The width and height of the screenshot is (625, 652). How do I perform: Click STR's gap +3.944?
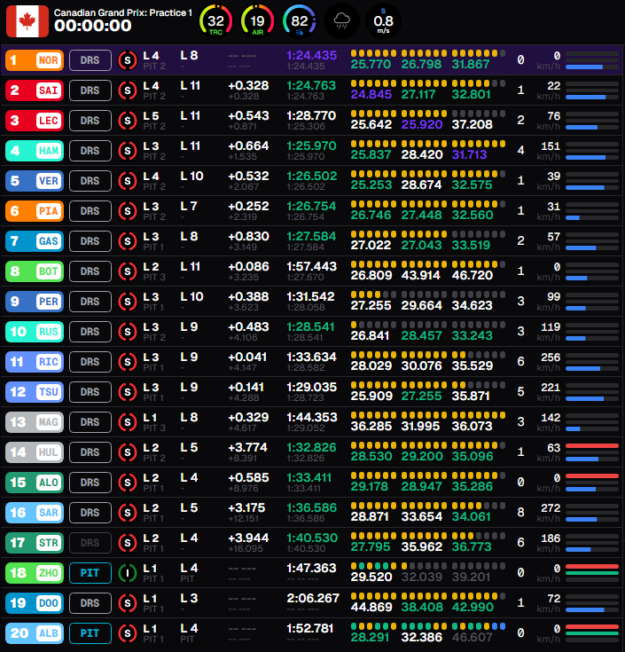(x=248, y=538)
